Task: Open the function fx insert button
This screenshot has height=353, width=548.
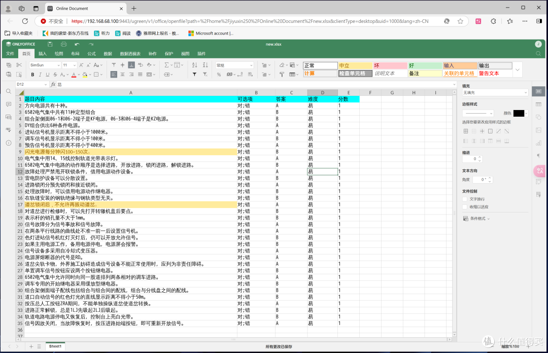Action: coord(53,84)
